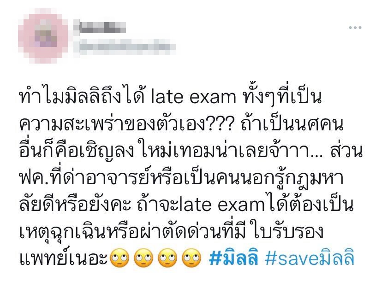Open the #saveมิลลิ hashtag link
Screen dimensions: 382x287
coord(310,258)
